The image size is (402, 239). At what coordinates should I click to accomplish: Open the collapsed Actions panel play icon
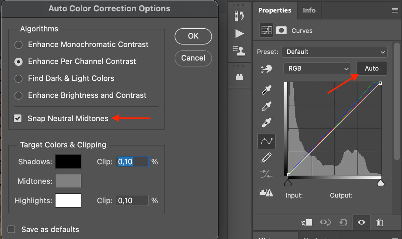(239, 33)
